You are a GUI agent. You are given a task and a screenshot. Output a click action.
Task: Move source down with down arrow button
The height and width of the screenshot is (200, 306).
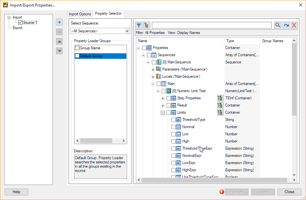59,51
